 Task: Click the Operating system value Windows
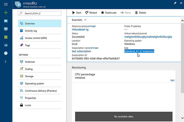(x=130, y=44)
